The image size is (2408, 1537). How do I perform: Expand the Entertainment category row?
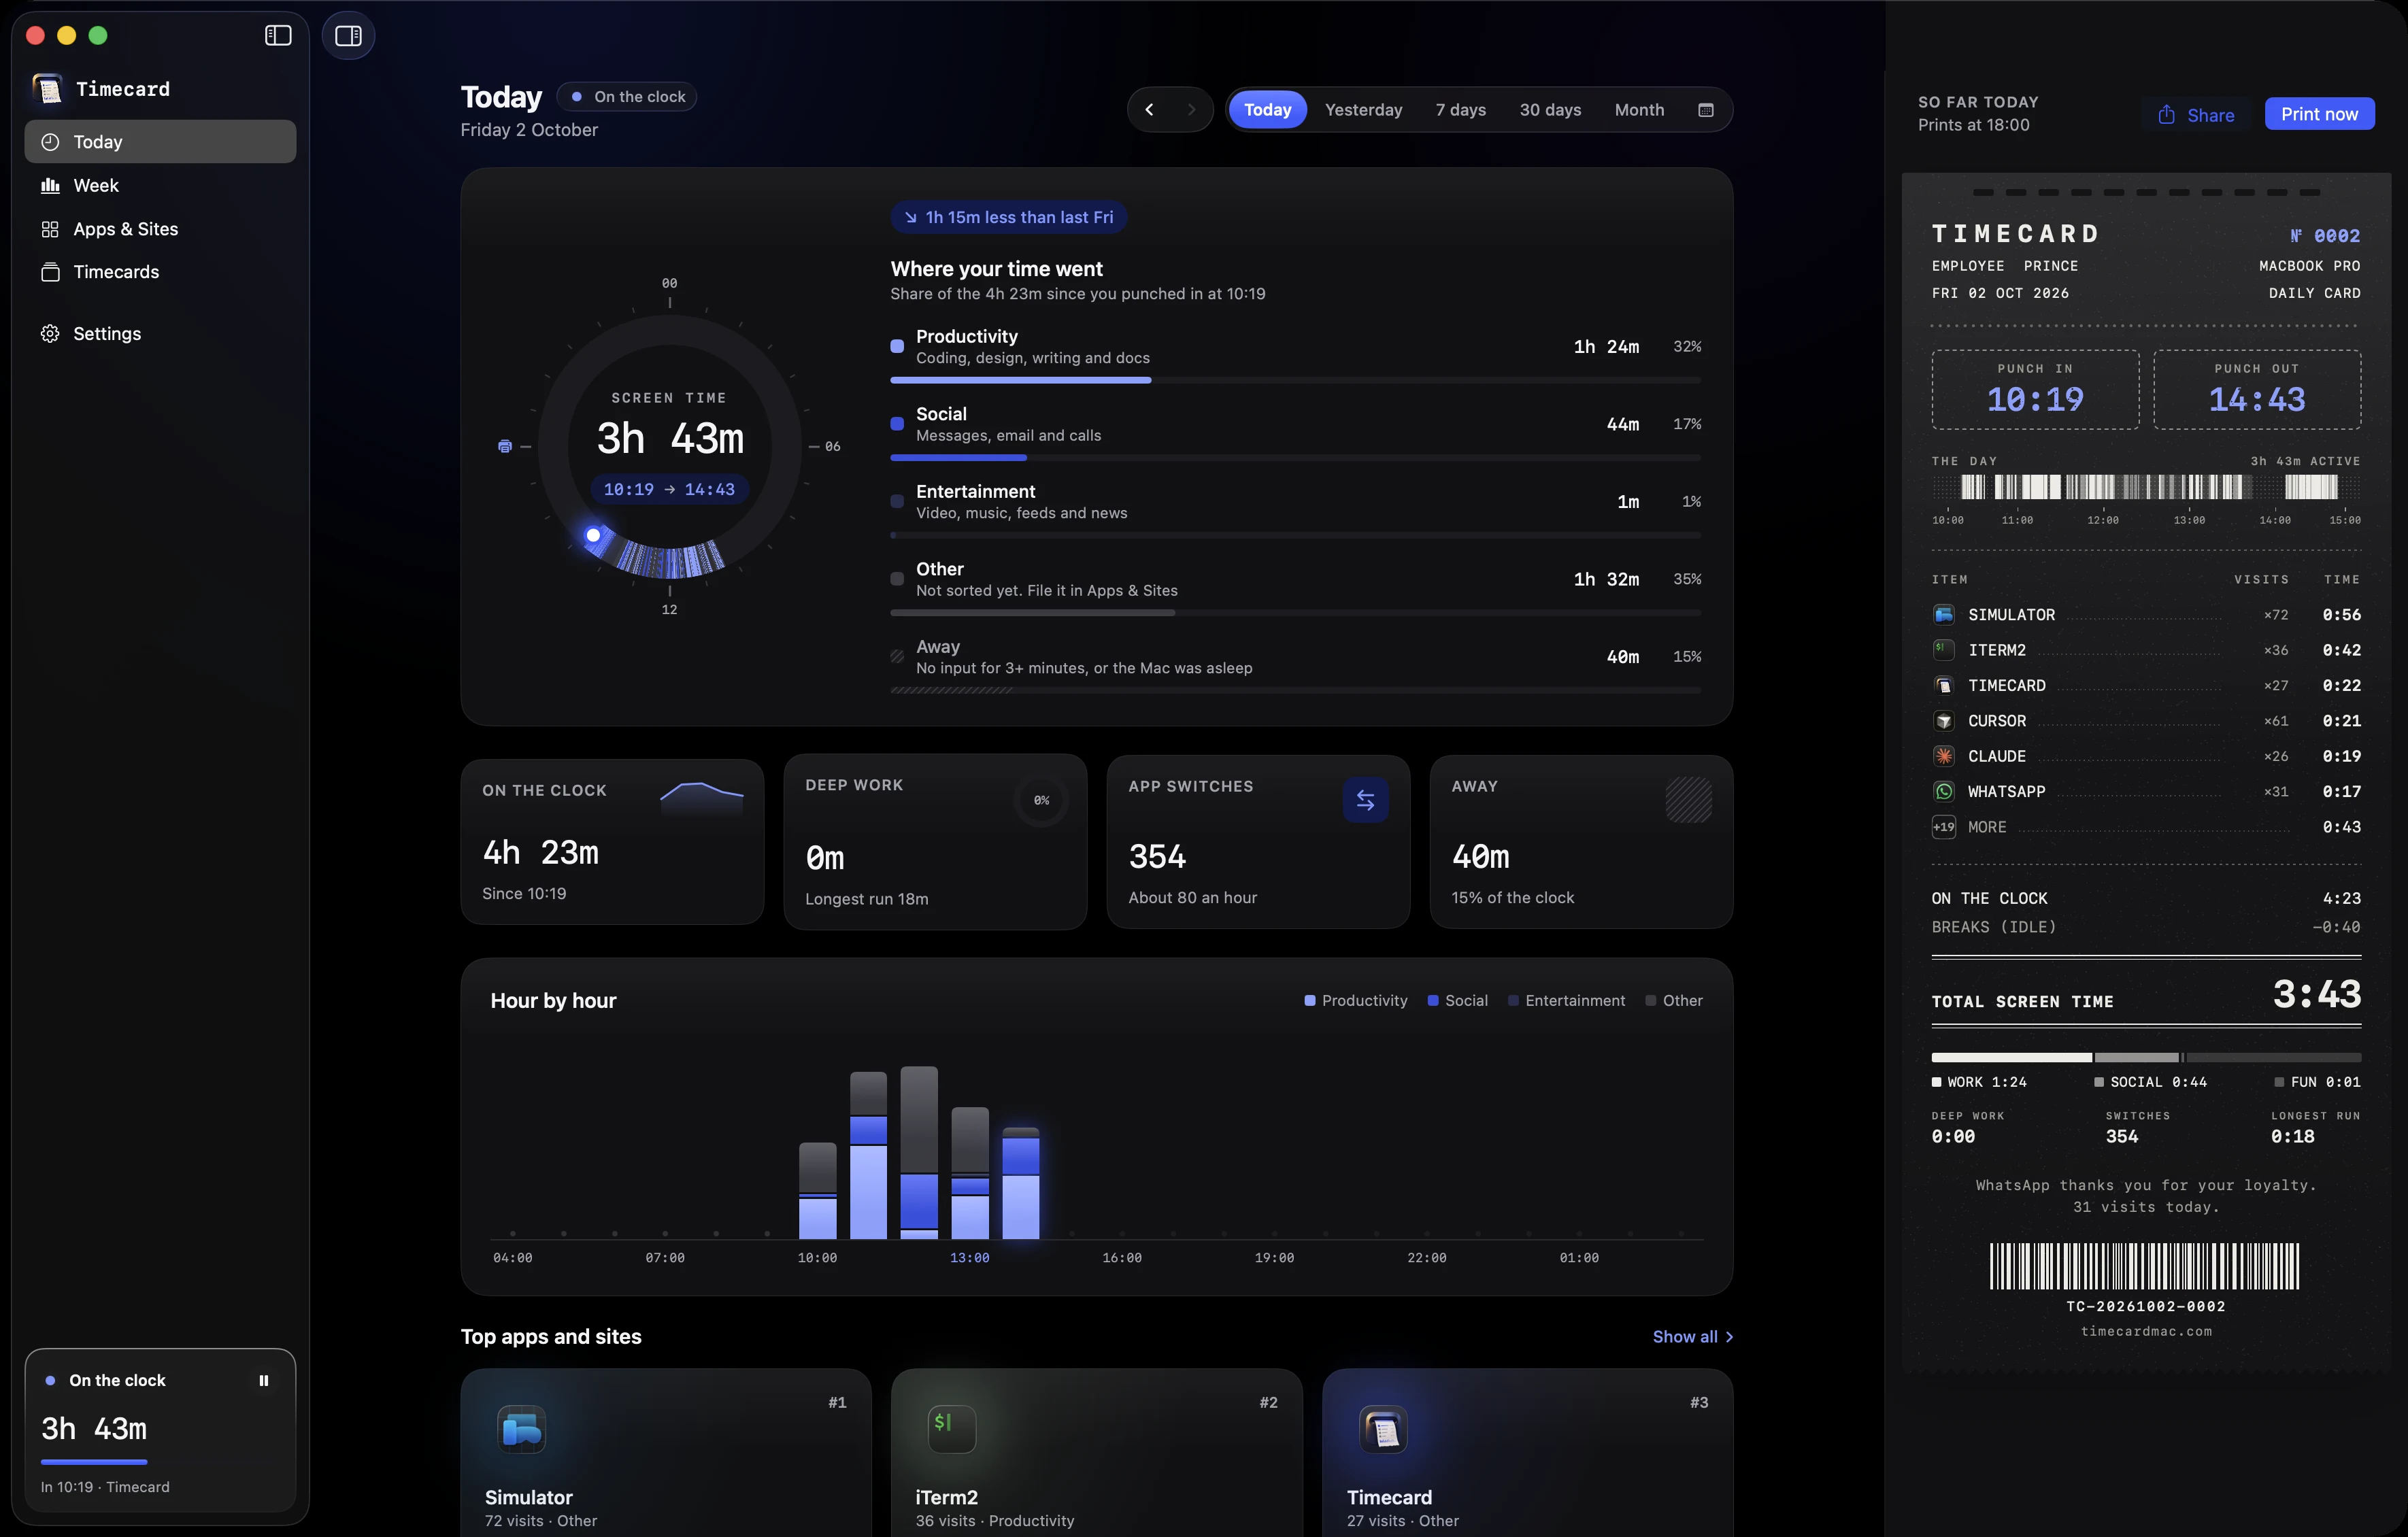(x=1295, y=509)
